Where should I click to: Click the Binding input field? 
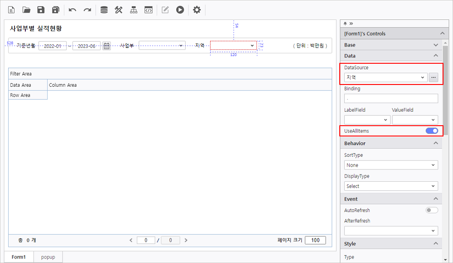pos(391,99)
